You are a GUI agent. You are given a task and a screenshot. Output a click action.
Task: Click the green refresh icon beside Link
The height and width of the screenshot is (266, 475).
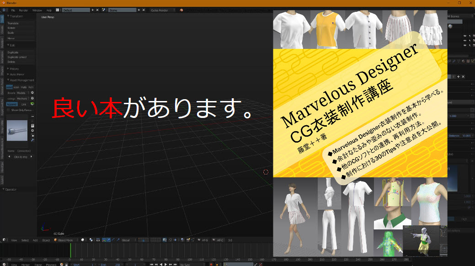(32, 104)
